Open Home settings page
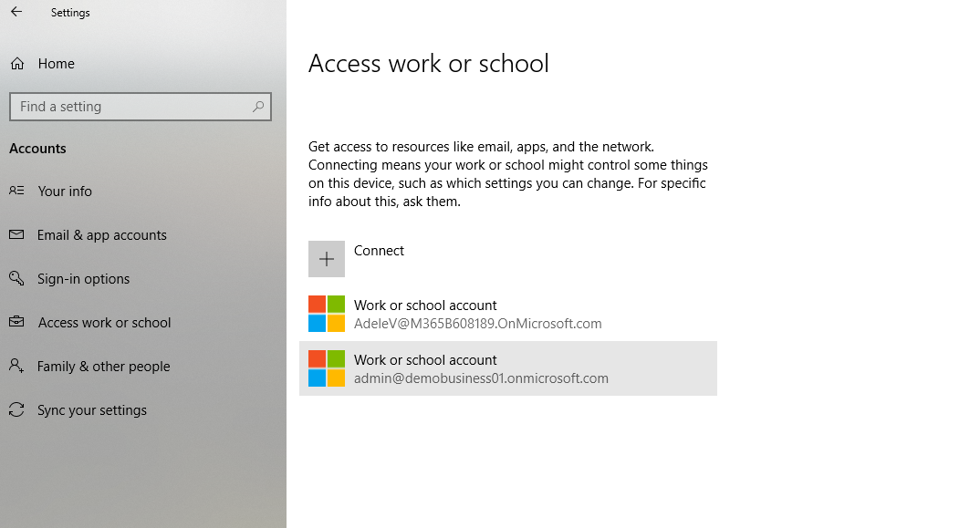The width and height of the screenshot is (980, 528). [57, 64]
